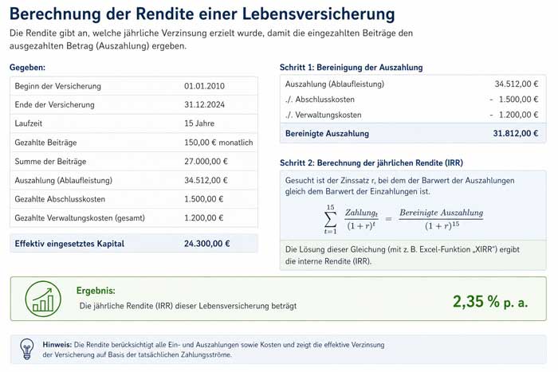The width and height of the screenshot is (558, 372).
Task: Click 'Die jährliche Rendite (IRR) dieser Lebensversicherung beträgt'
Action: pyautogui.click(x=188, y=306)
